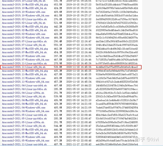Open Anaconda3-2019.10-Windows-x86.exe link
The height and width of the screenshot is (146, 163).
tap(24, 12)
